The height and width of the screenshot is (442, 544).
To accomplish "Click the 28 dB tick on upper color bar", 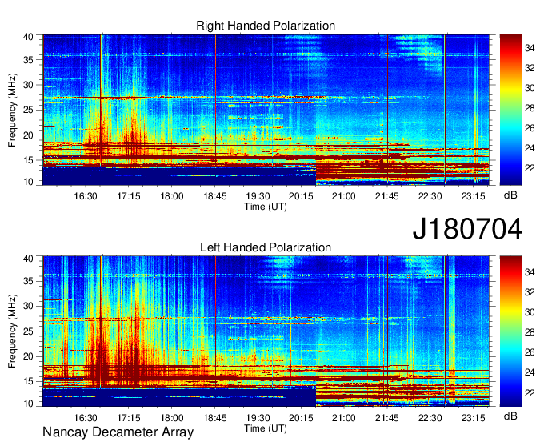I will (x=530, y=108).
